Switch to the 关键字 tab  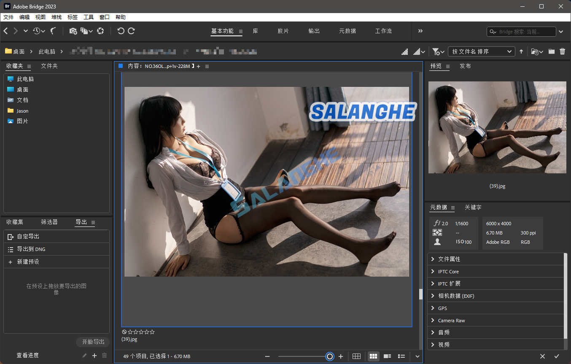(x=473, y=208)
